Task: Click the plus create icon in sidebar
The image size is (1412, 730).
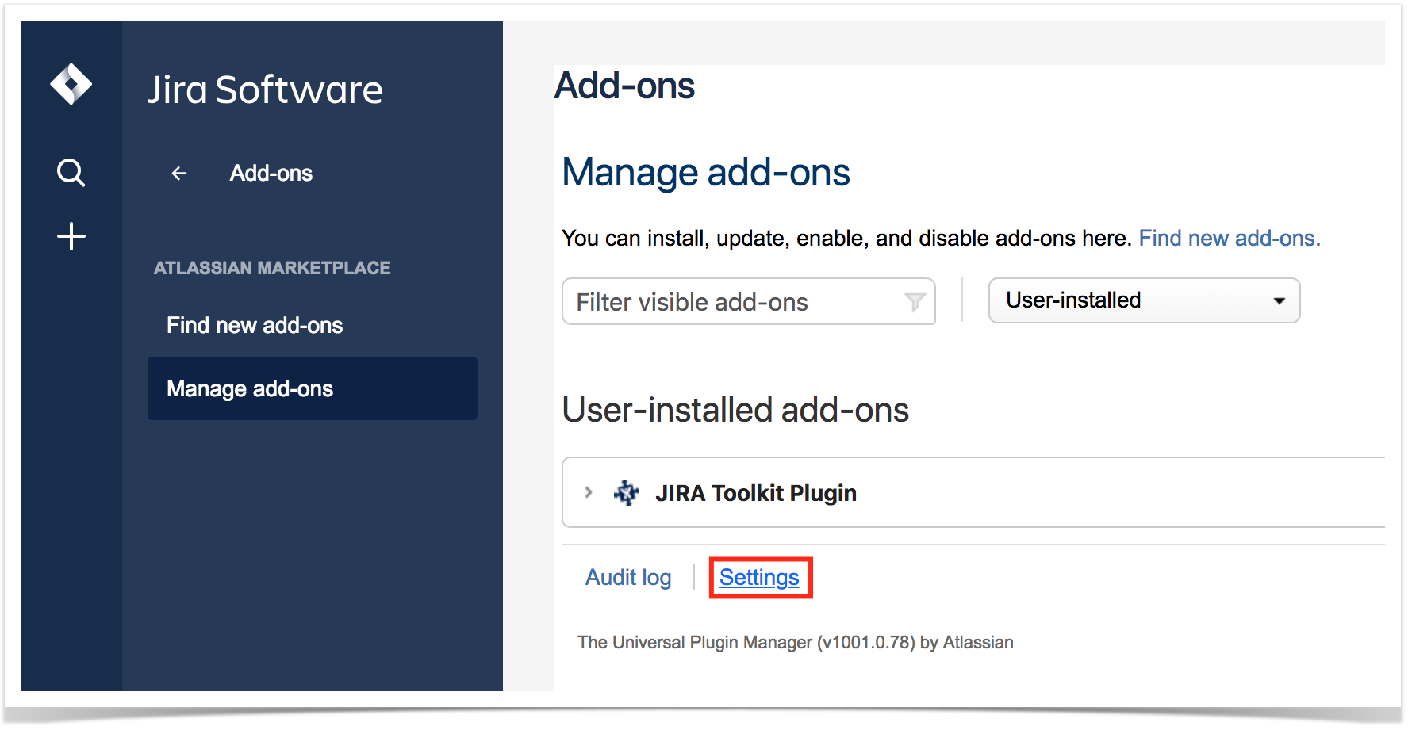Action: coord(71,236)
